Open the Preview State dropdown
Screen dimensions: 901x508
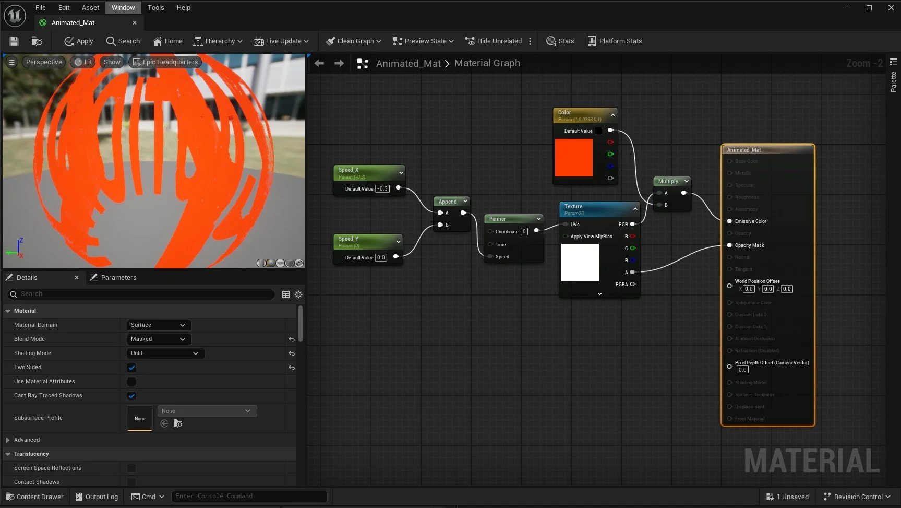423,41
